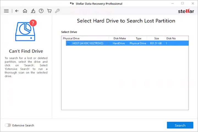The width and height of the screenshot is (198, 132).
Task: Click the Size column header
Action: point(156,38)
